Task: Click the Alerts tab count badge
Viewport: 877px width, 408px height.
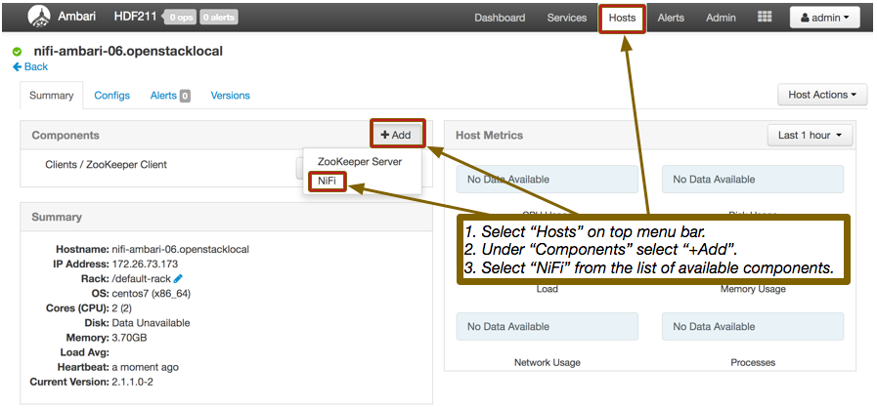Action: [185, 96]
